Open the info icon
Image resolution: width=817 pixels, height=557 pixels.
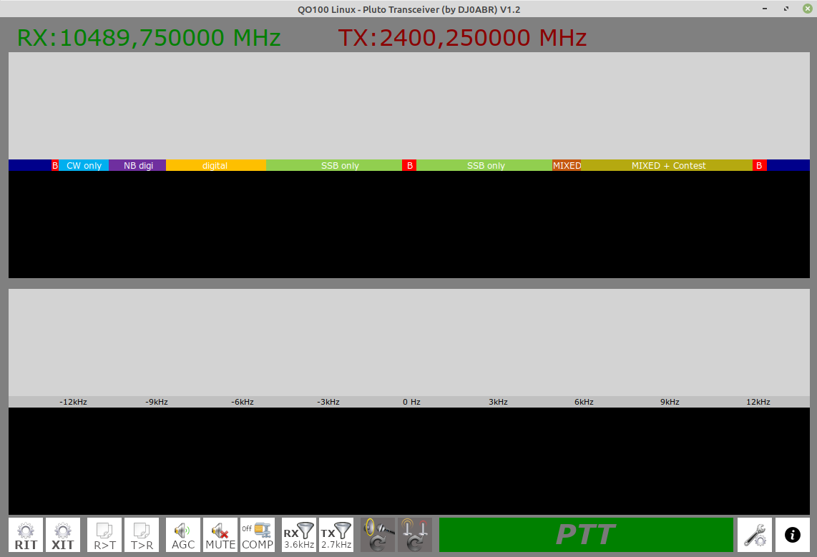(793, 535)
